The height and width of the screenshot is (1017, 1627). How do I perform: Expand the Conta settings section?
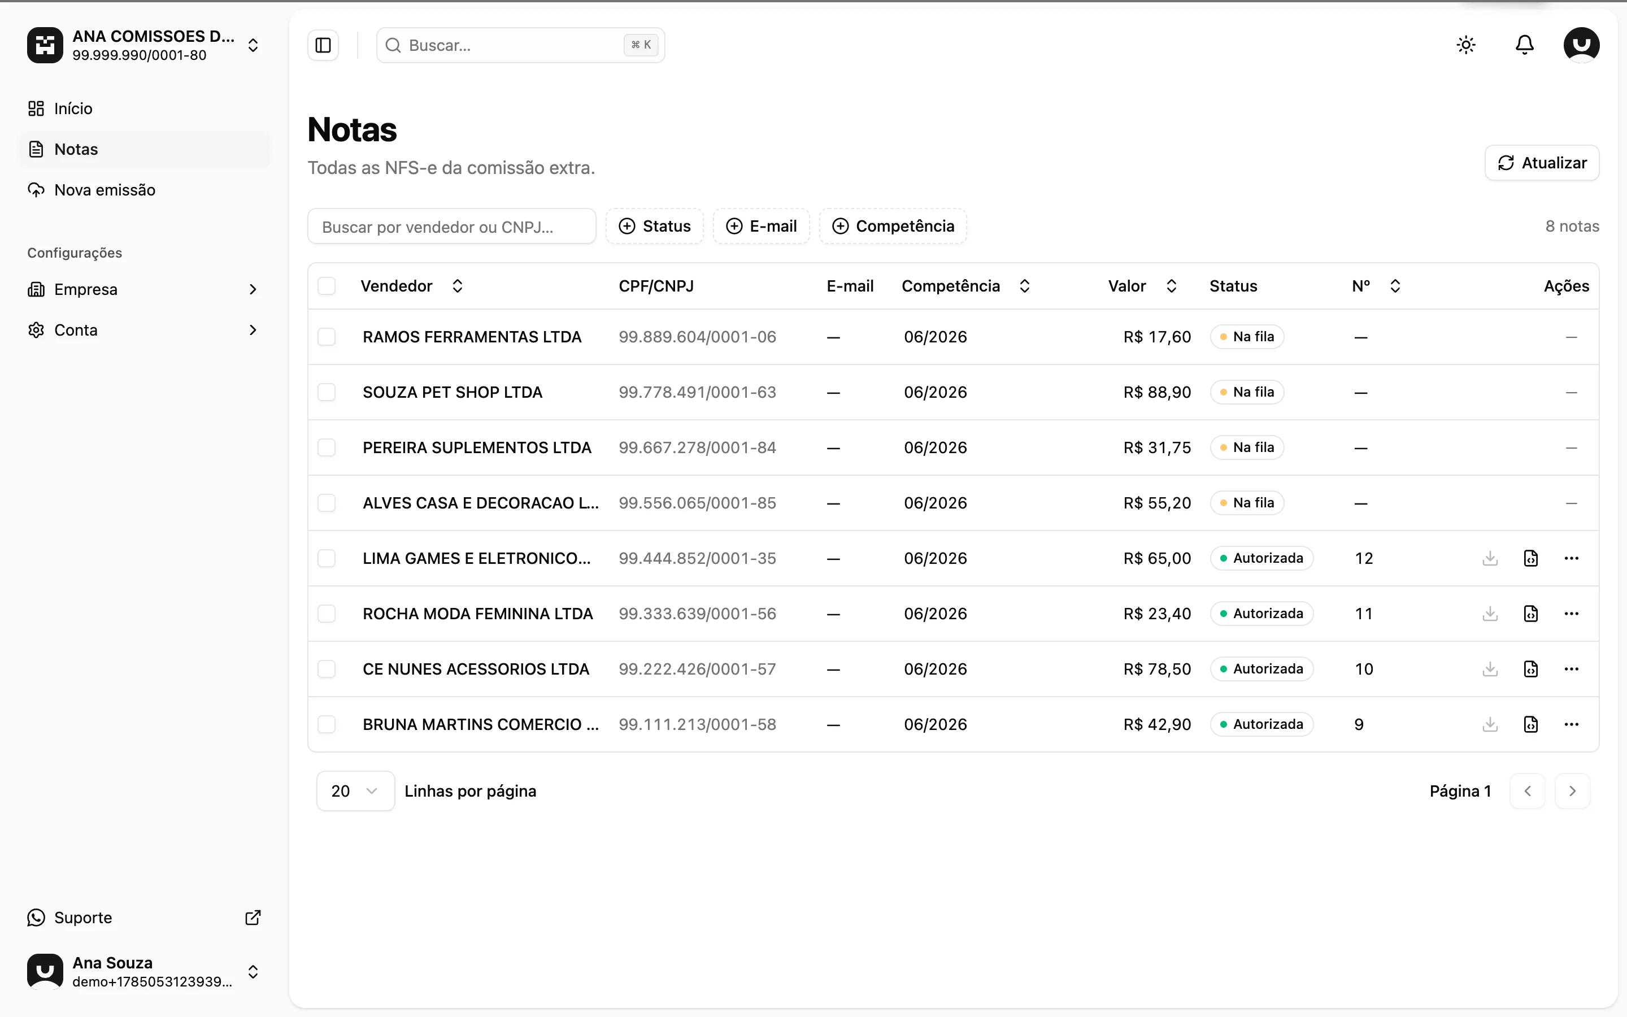[x=145, y=331]
